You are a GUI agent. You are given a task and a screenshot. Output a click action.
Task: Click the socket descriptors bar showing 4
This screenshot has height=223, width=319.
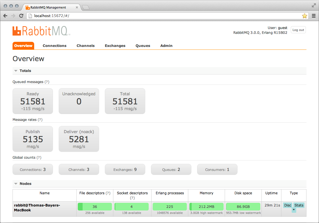pyautogui.click(x=131, y=207)
